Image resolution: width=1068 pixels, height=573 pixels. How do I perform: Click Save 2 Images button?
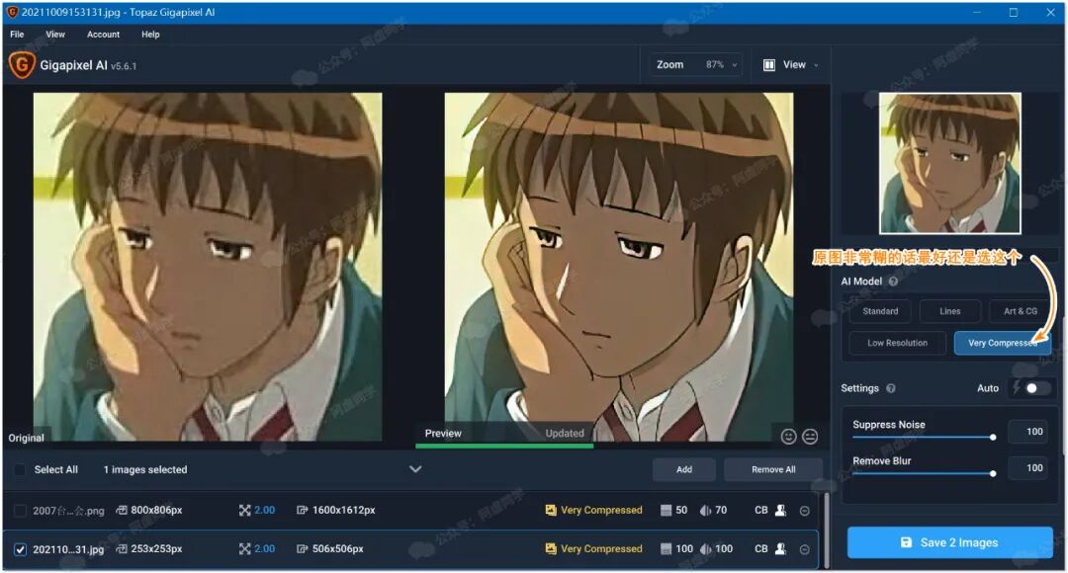950,542
